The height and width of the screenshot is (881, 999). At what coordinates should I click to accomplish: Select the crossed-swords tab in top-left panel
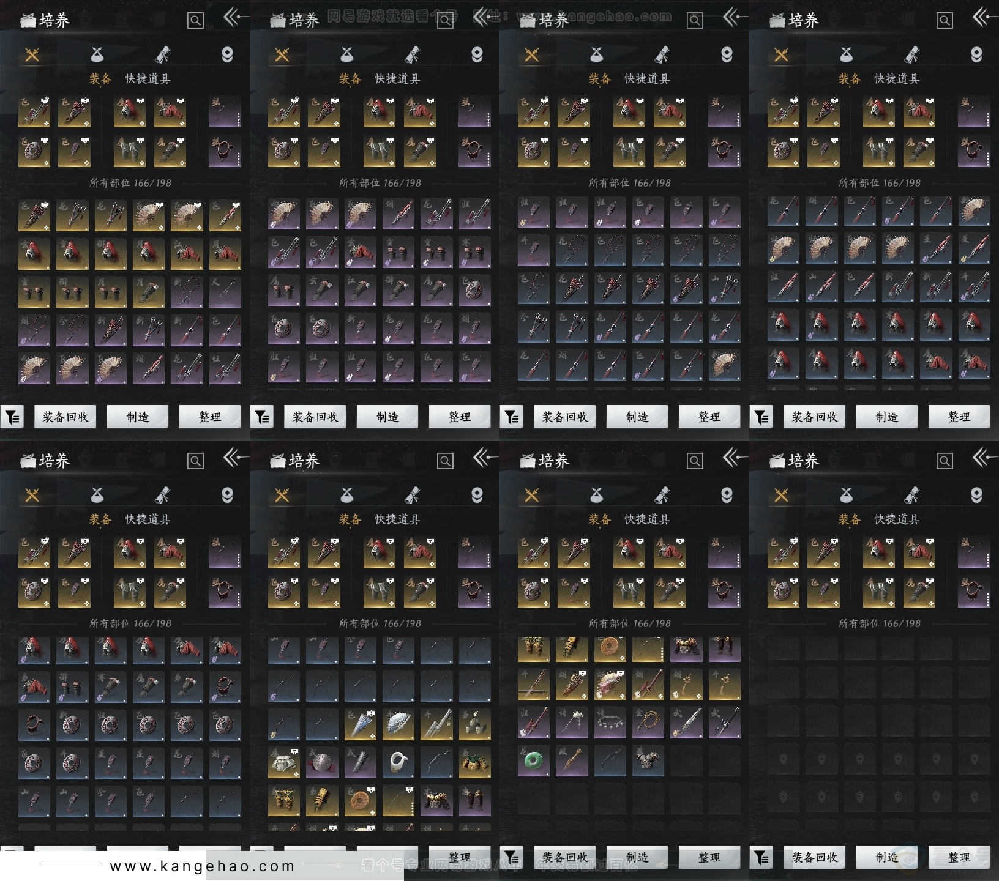(x=32, y=55)
